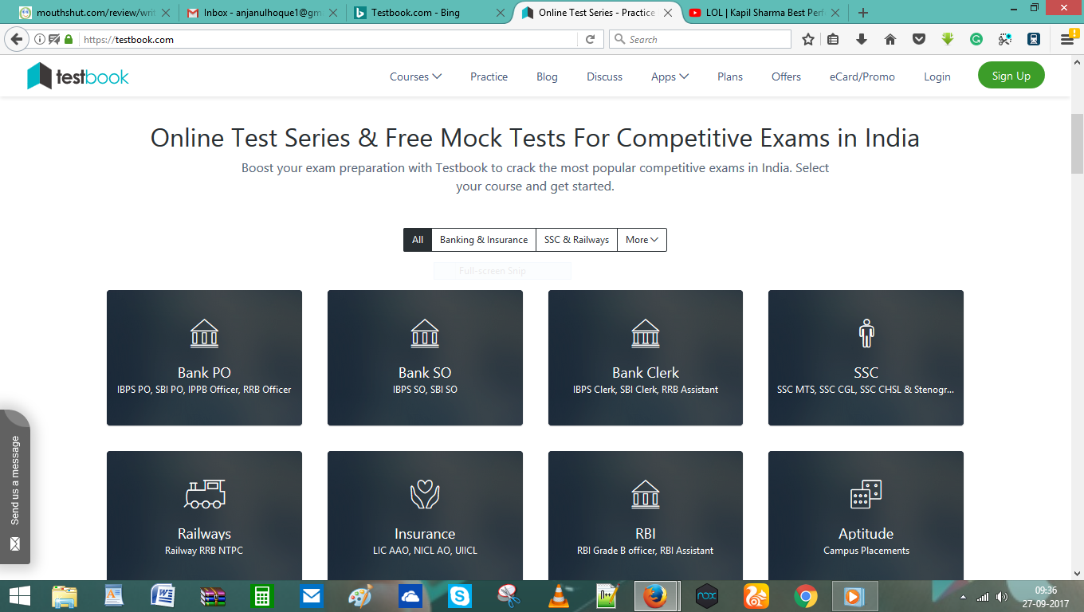This screenshot has height=612, width=1084.
Task: Open the Offers page
Action: tap(786, 76)
